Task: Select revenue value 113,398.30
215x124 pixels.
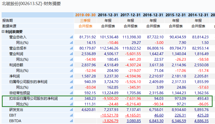Action: (x=132, y=37)
